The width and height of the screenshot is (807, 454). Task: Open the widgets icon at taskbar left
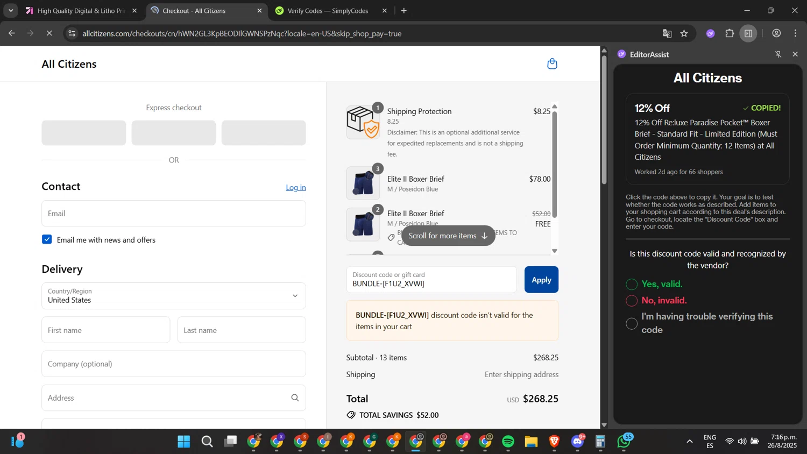tap(18, 441)
